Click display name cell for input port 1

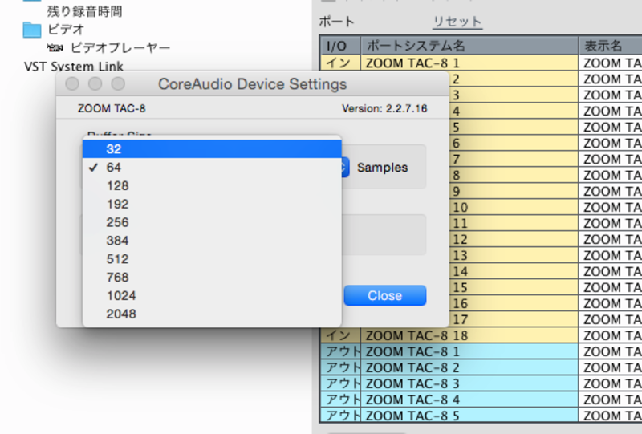click(611, 63)
